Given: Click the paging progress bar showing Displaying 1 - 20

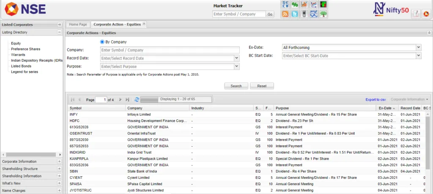Looking at the screenshot, I should [x=176, y=99].
